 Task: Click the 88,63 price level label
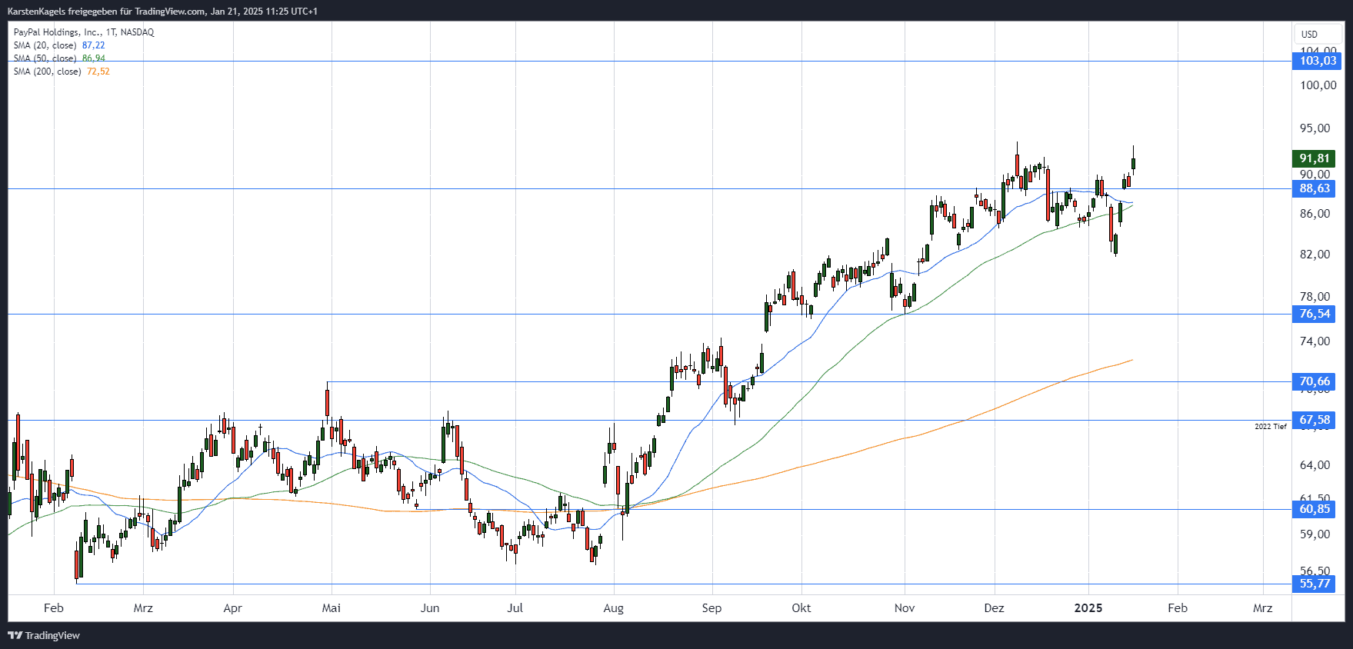[x=1314, y=188]
